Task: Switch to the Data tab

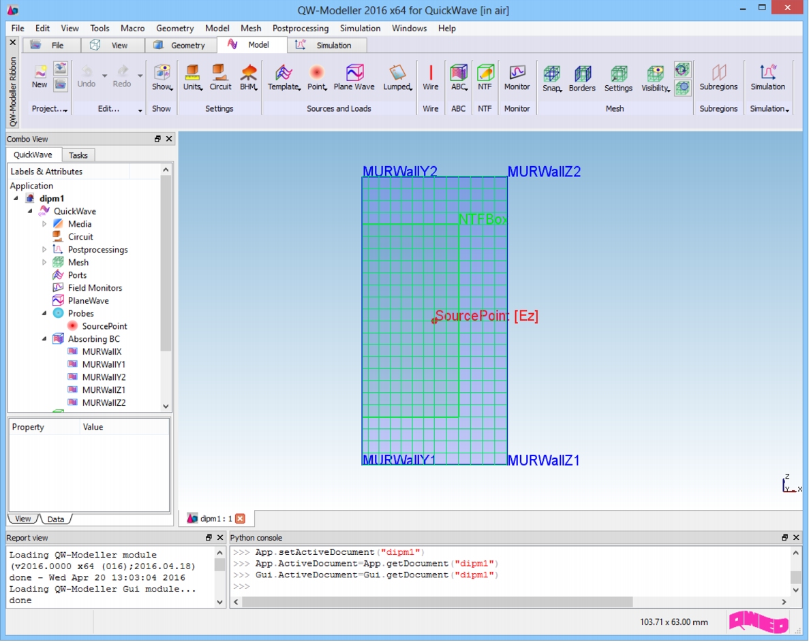Action: point(56,519)
